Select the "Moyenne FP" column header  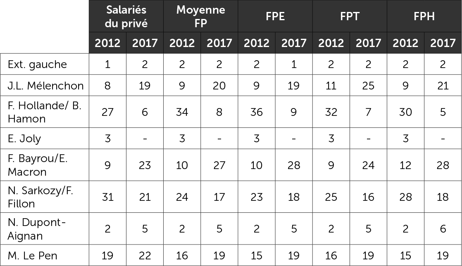[x=200, y=16]
